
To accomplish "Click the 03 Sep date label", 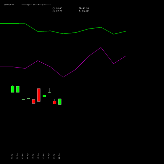I will point(12,156).
